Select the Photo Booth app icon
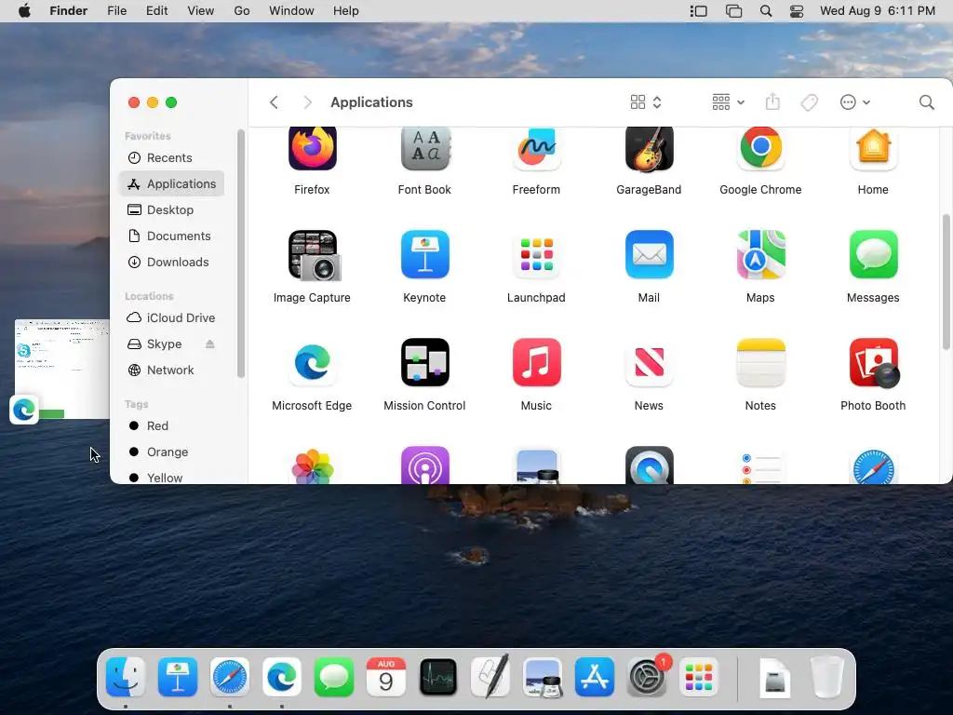This screenshot has height=715, width=953. [874, 363]
